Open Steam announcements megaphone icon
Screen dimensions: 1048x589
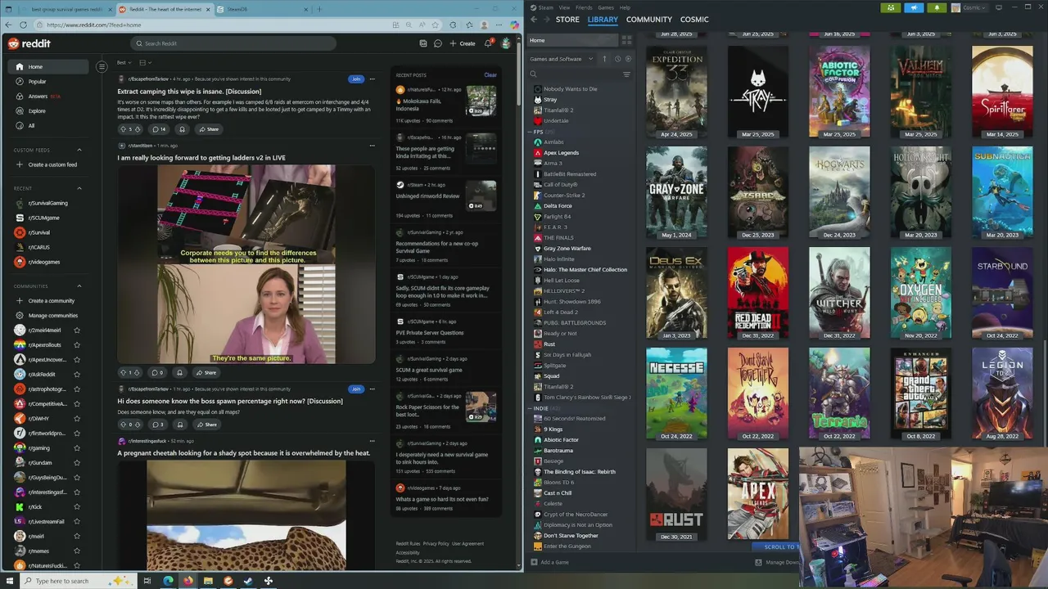914,7
